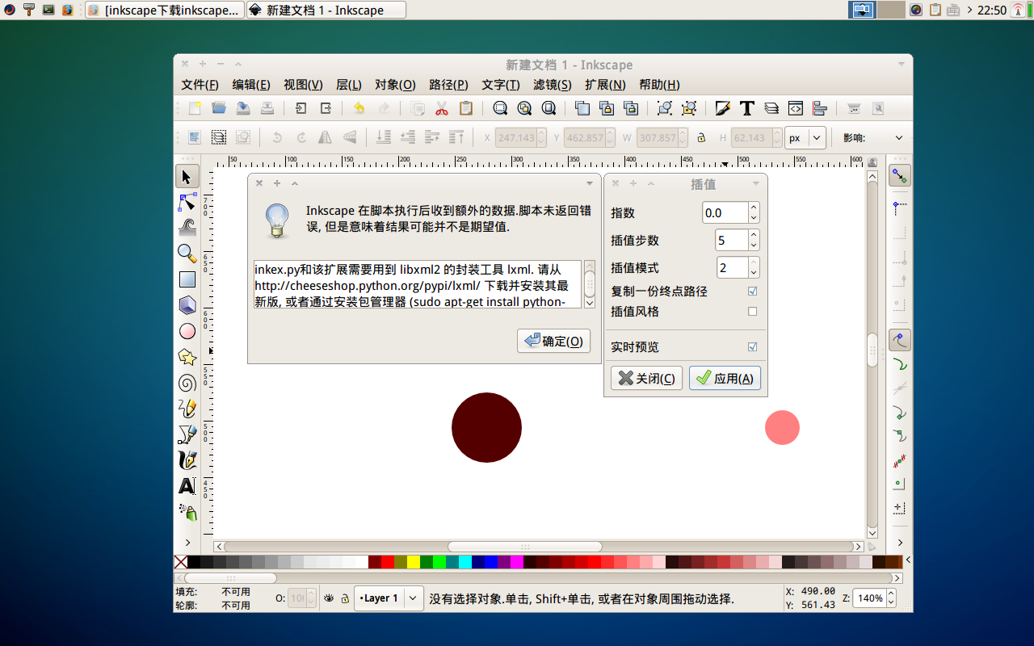Click the New document icon
The width and height of the screenshot is (1034, 646).
195,108
